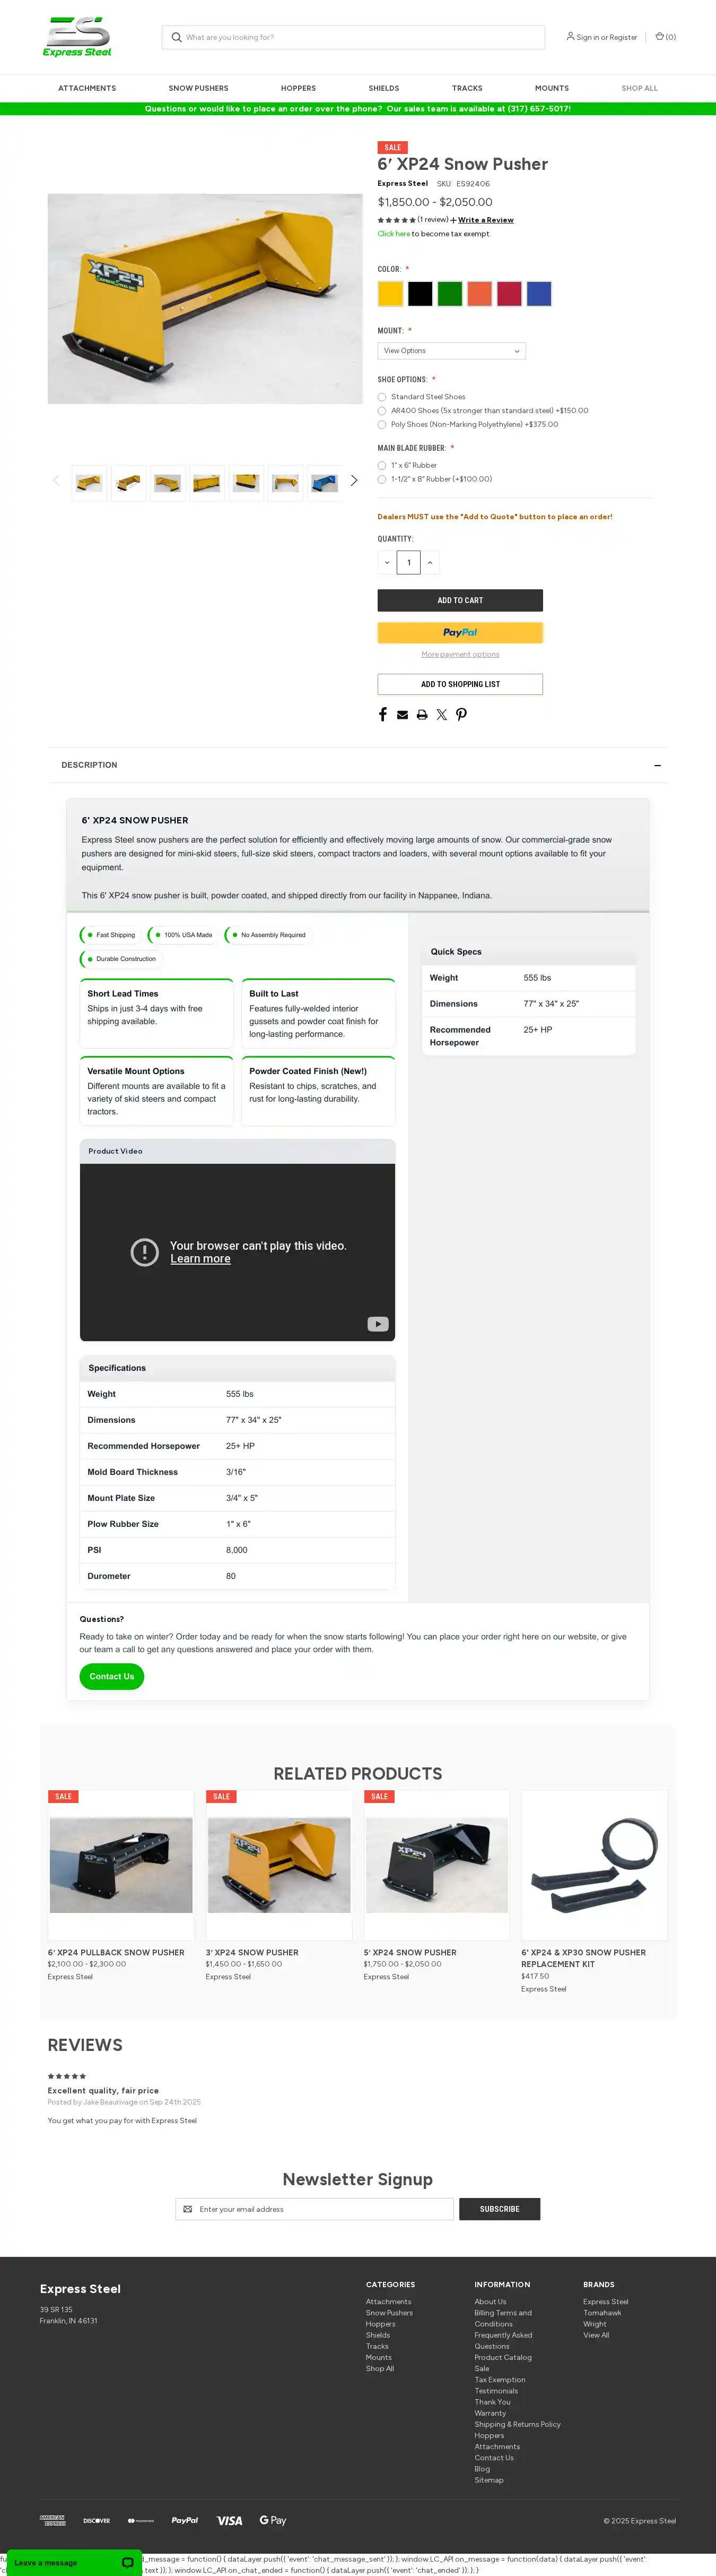Click the Express Steel logo
Viewport: 716px width, 2576px height.
(77, 37)
